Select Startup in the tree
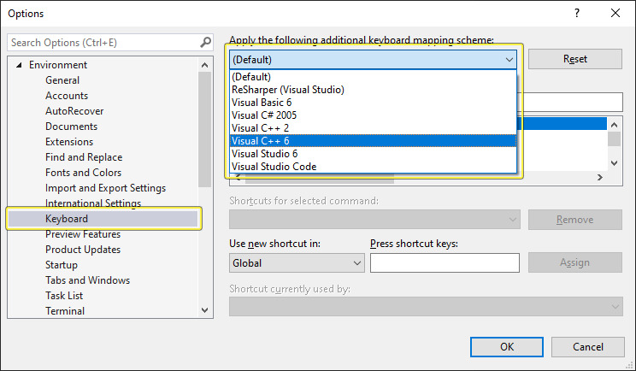Screen dimensions: 636x371 coord(62,265)
